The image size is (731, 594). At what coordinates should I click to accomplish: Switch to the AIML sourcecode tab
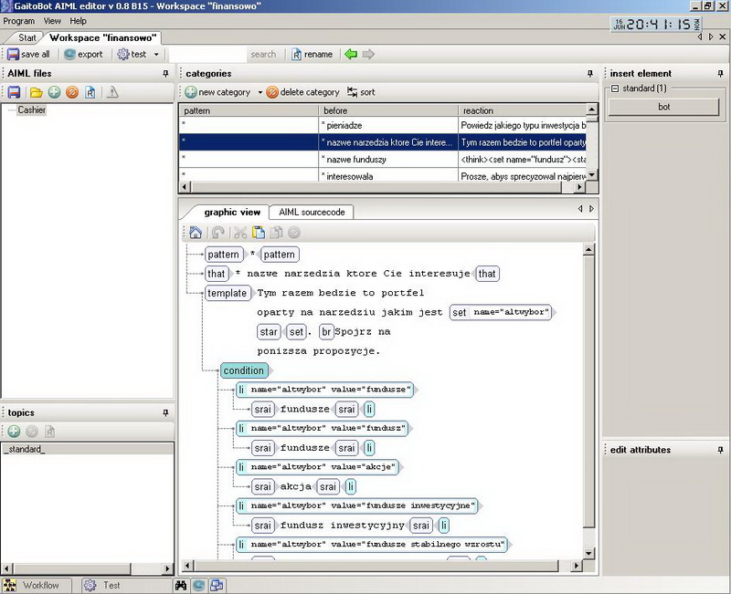312,213
